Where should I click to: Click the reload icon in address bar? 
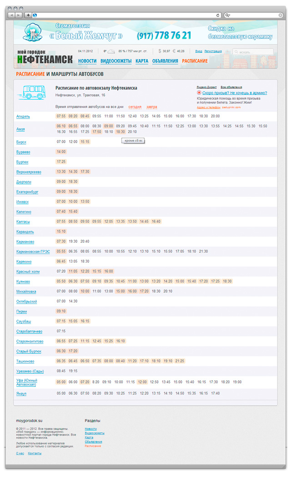(218, 15)
